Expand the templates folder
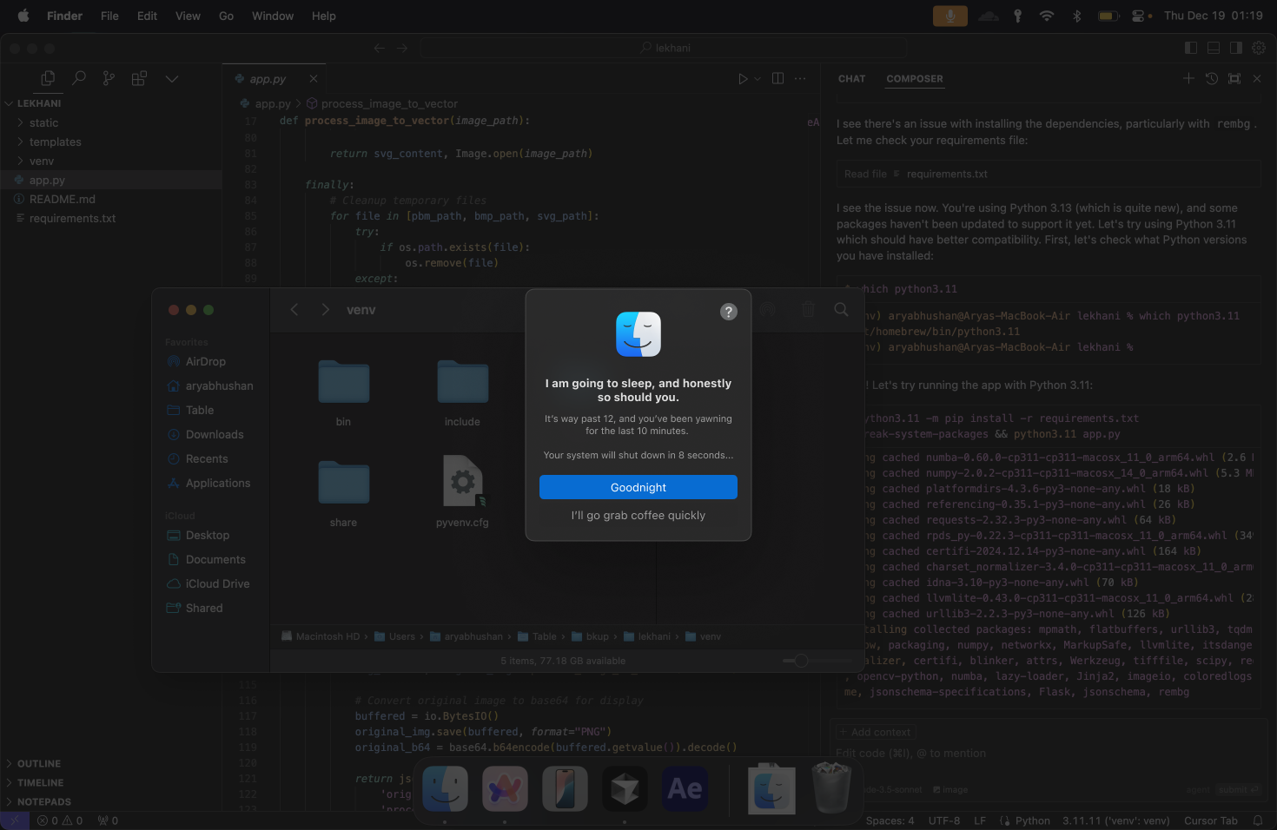1277x830 pixels. pyautogui.click(x=111, y=142)
